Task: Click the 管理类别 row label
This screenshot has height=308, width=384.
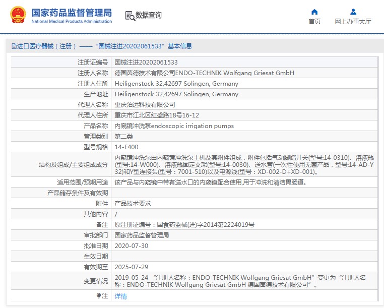Action: tap(96, 136)
